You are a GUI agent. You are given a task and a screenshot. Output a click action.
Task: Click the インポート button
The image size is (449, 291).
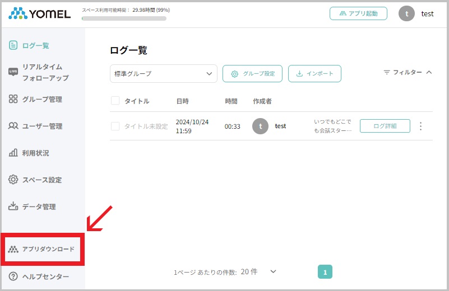pyautogui.click(x=314, y=74)
